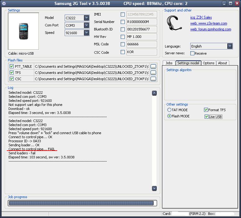Click the Job progress bar
The image size is (241, 218).
click(82, 203)
